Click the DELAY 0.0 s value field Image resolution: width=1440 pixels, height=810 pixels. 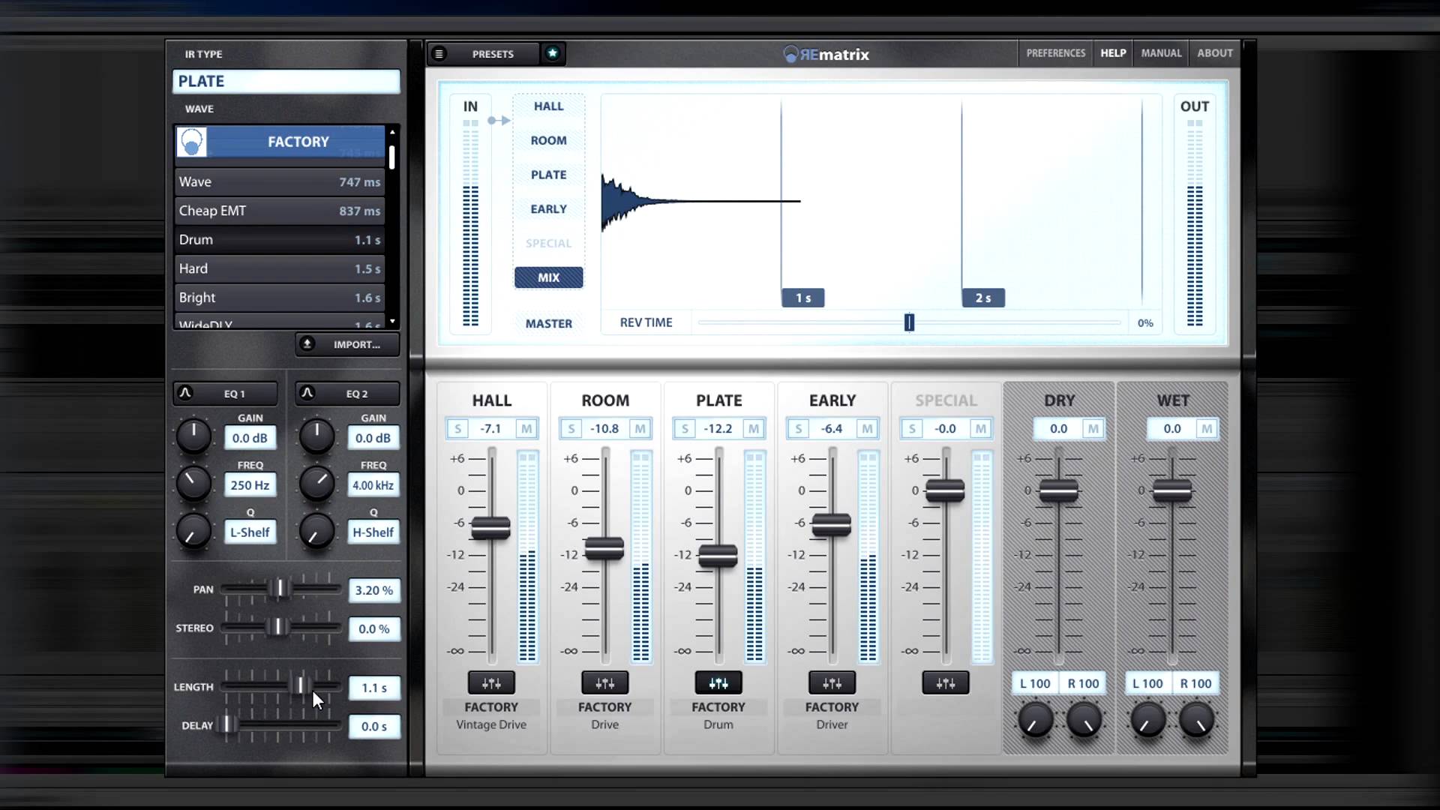click(x=374, y=726)
